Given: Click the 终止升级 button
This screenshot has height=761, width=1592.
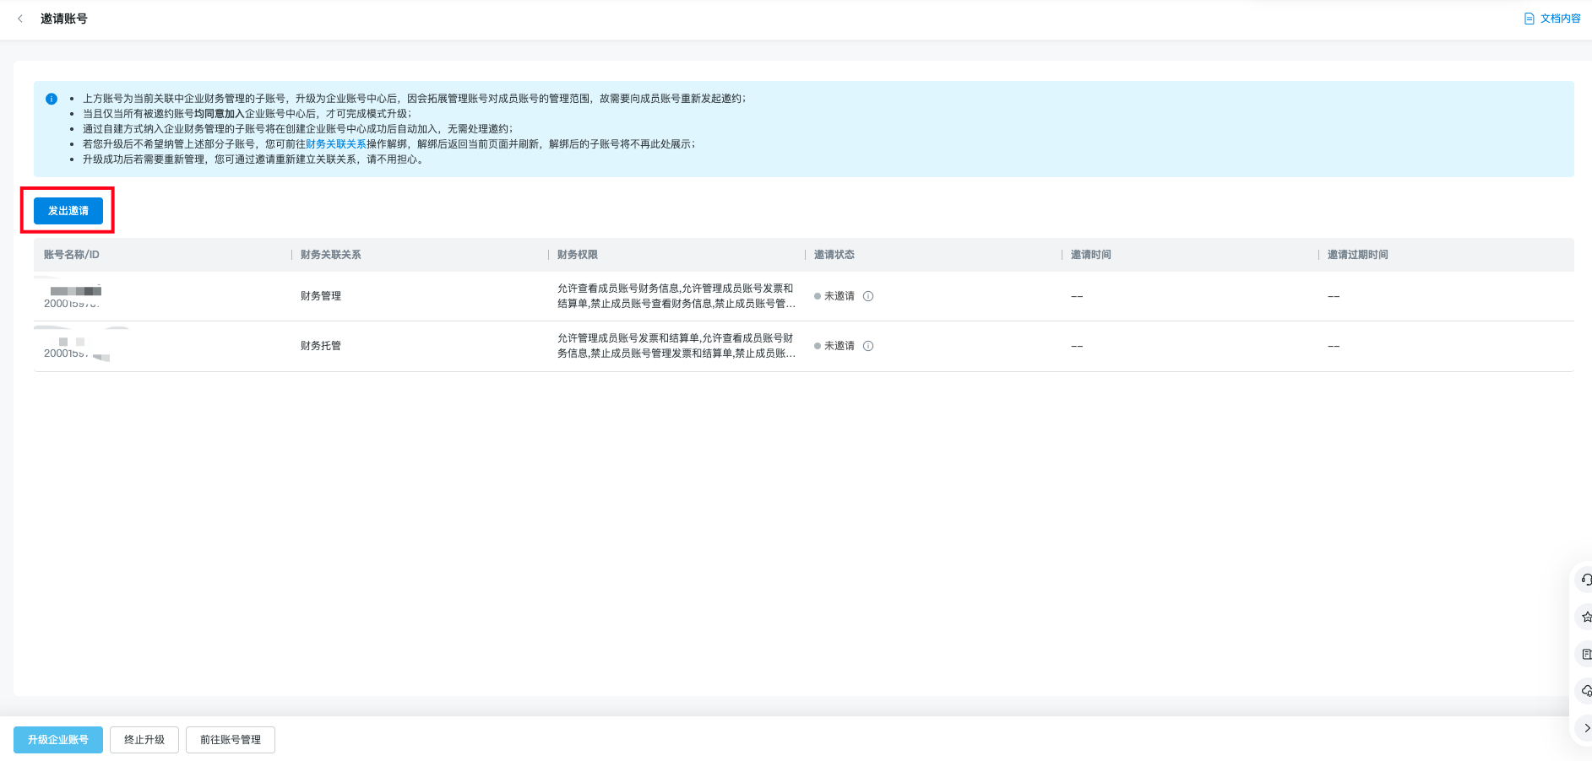Looking at the screenshot, I should pyautogui.click(x=144, y=740).
